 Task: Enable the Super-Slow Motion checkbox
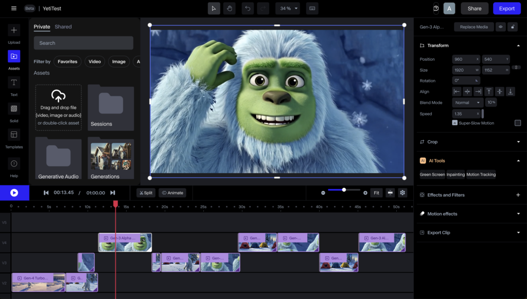coord(518,123)
